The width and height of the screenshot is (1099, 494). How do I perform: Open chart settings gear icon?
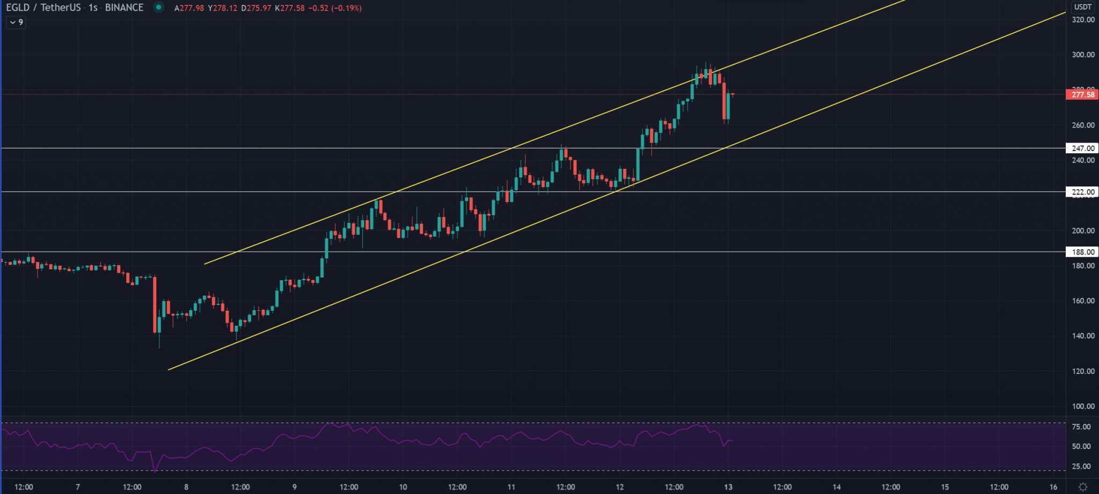(x=1083, y=487)
